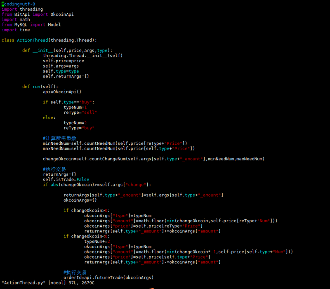Click the '#计算所需币数' comment

(59, 138)
